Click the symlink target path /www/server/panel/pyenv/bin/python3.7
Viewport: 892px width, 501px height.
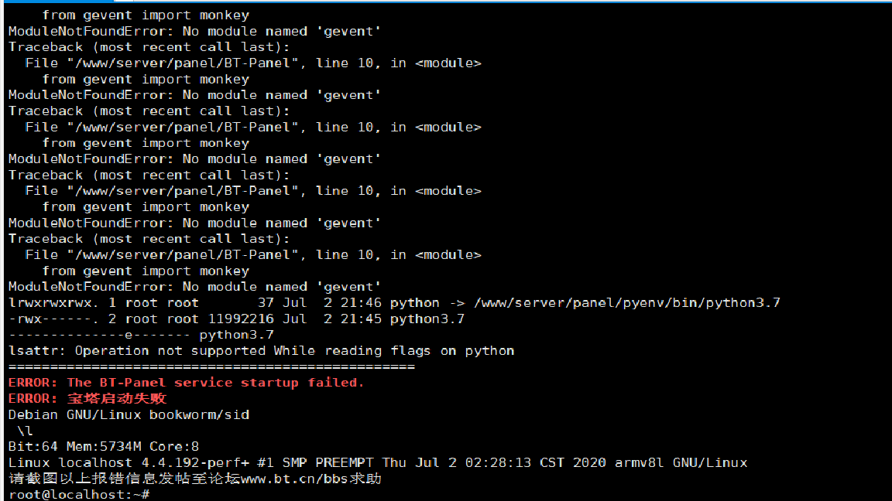627,303
